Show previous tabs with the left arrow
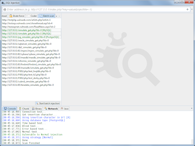Image resolution: width=195 pixels, height=146 pixels. point(56,16)
